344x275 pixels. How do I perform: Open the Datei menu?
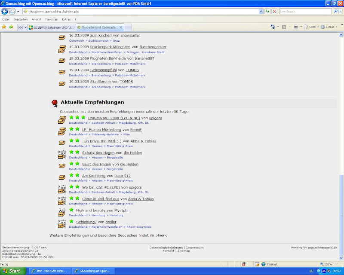tap(6, 19)
